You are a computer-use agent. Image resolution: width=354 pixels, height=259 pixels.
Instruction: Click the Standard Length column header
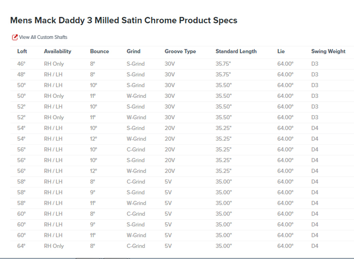236,51
